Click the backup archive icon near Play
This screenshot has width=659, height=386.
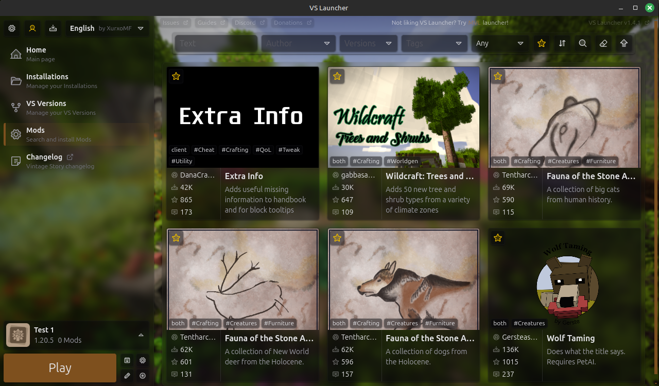(127, 360)
